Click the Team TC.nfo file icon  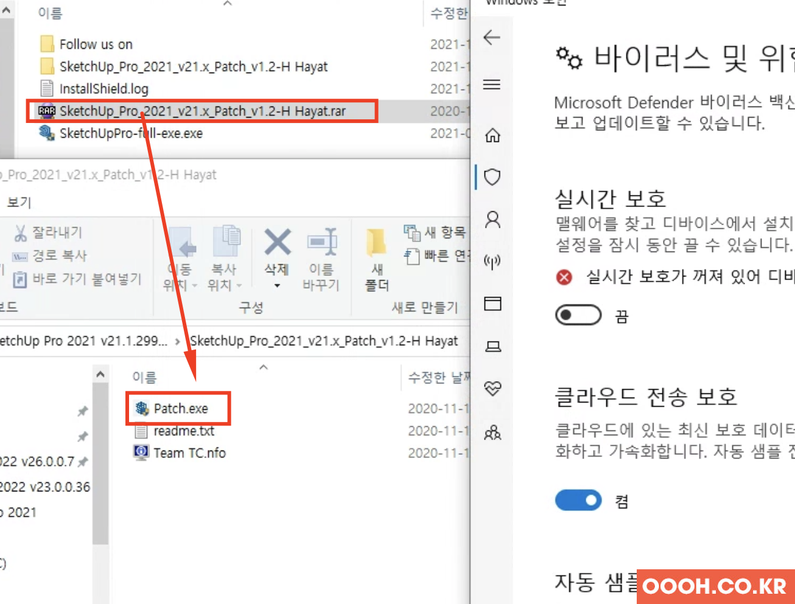[x=141, y=452]
